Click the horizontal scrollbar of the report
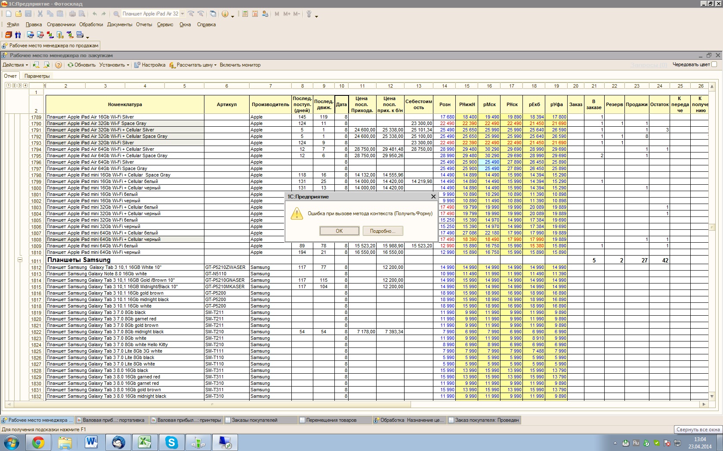723x451 pixels. click(x=213, y=404)
